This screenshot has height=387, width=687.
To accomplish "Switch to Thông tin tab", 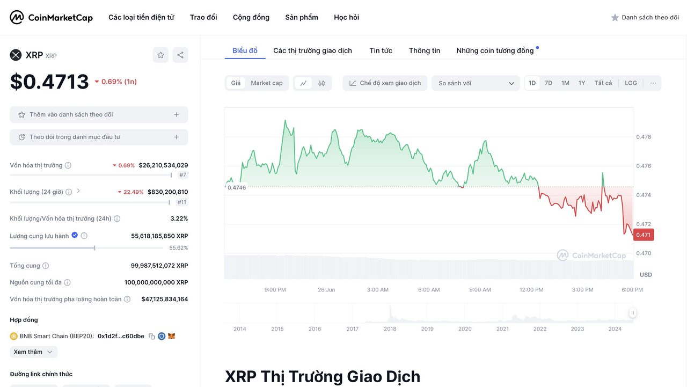I will coord(425,50).
